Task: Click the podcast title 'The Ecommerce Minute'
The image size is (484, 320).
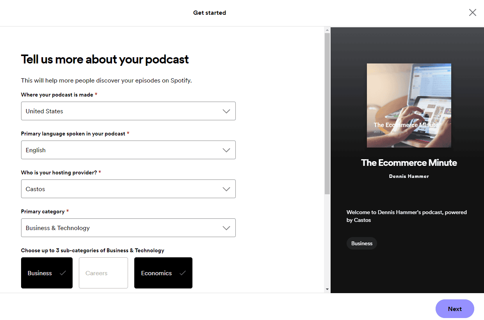Action: 409,163
